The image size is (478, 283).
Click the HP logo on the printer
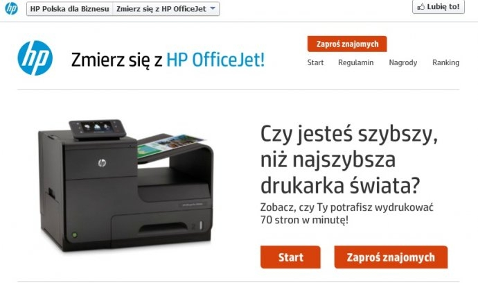[102, 163]
